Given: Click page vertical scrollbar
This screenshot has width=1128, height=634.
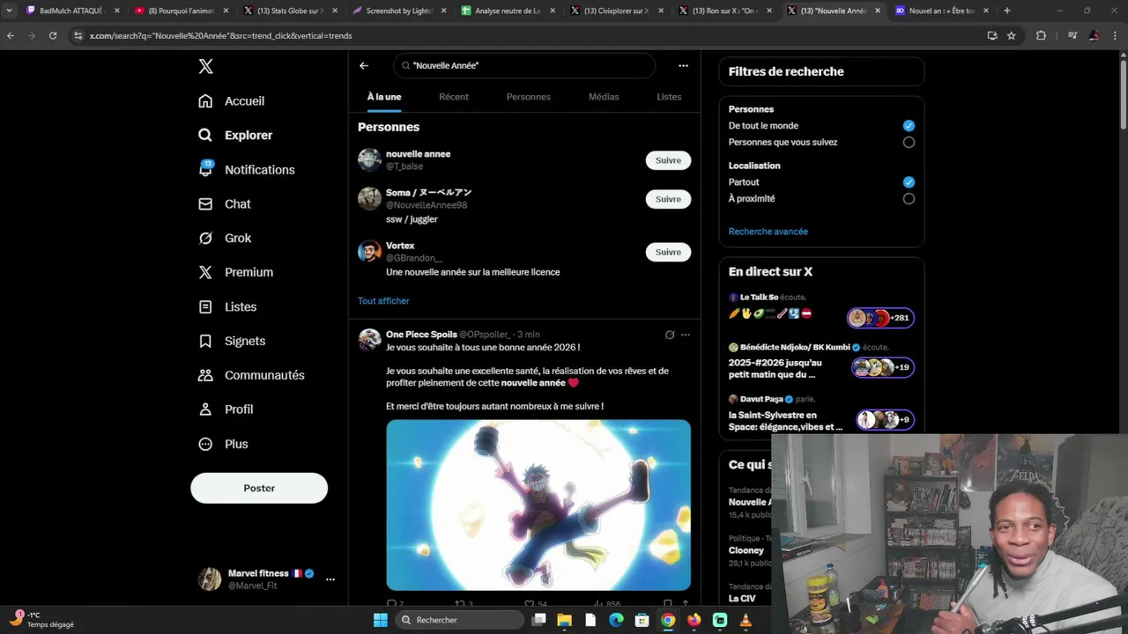Looking at the screenshot, I should [1123, 97].
